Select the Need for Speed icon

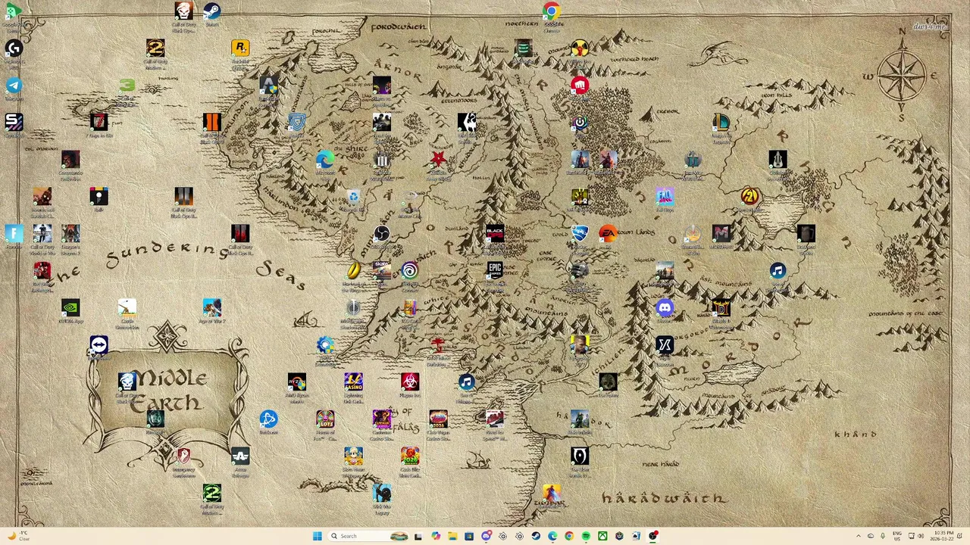(x=494, y=419)
